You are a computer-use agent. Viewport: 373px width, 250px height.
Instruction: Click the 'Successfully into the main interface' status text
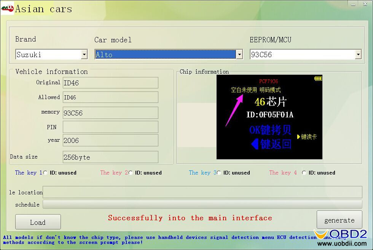pos(190,218)
